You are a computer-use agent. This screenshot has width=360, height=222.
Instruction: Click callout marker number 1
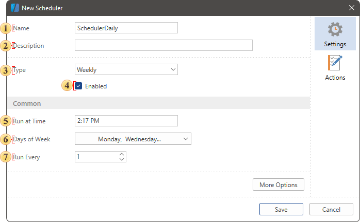pos(6,28)
